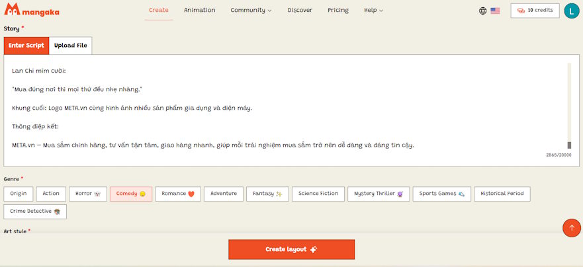Select the Mystery Thriller genre

[379, 194]
